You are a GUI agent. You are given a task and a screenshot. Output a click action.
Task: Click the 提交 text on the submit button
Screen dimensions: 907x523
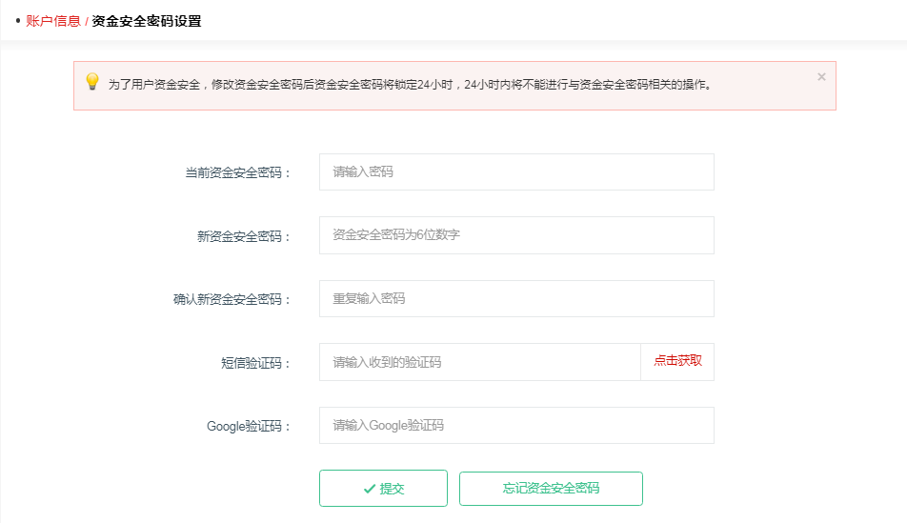[x=393, y=489]
